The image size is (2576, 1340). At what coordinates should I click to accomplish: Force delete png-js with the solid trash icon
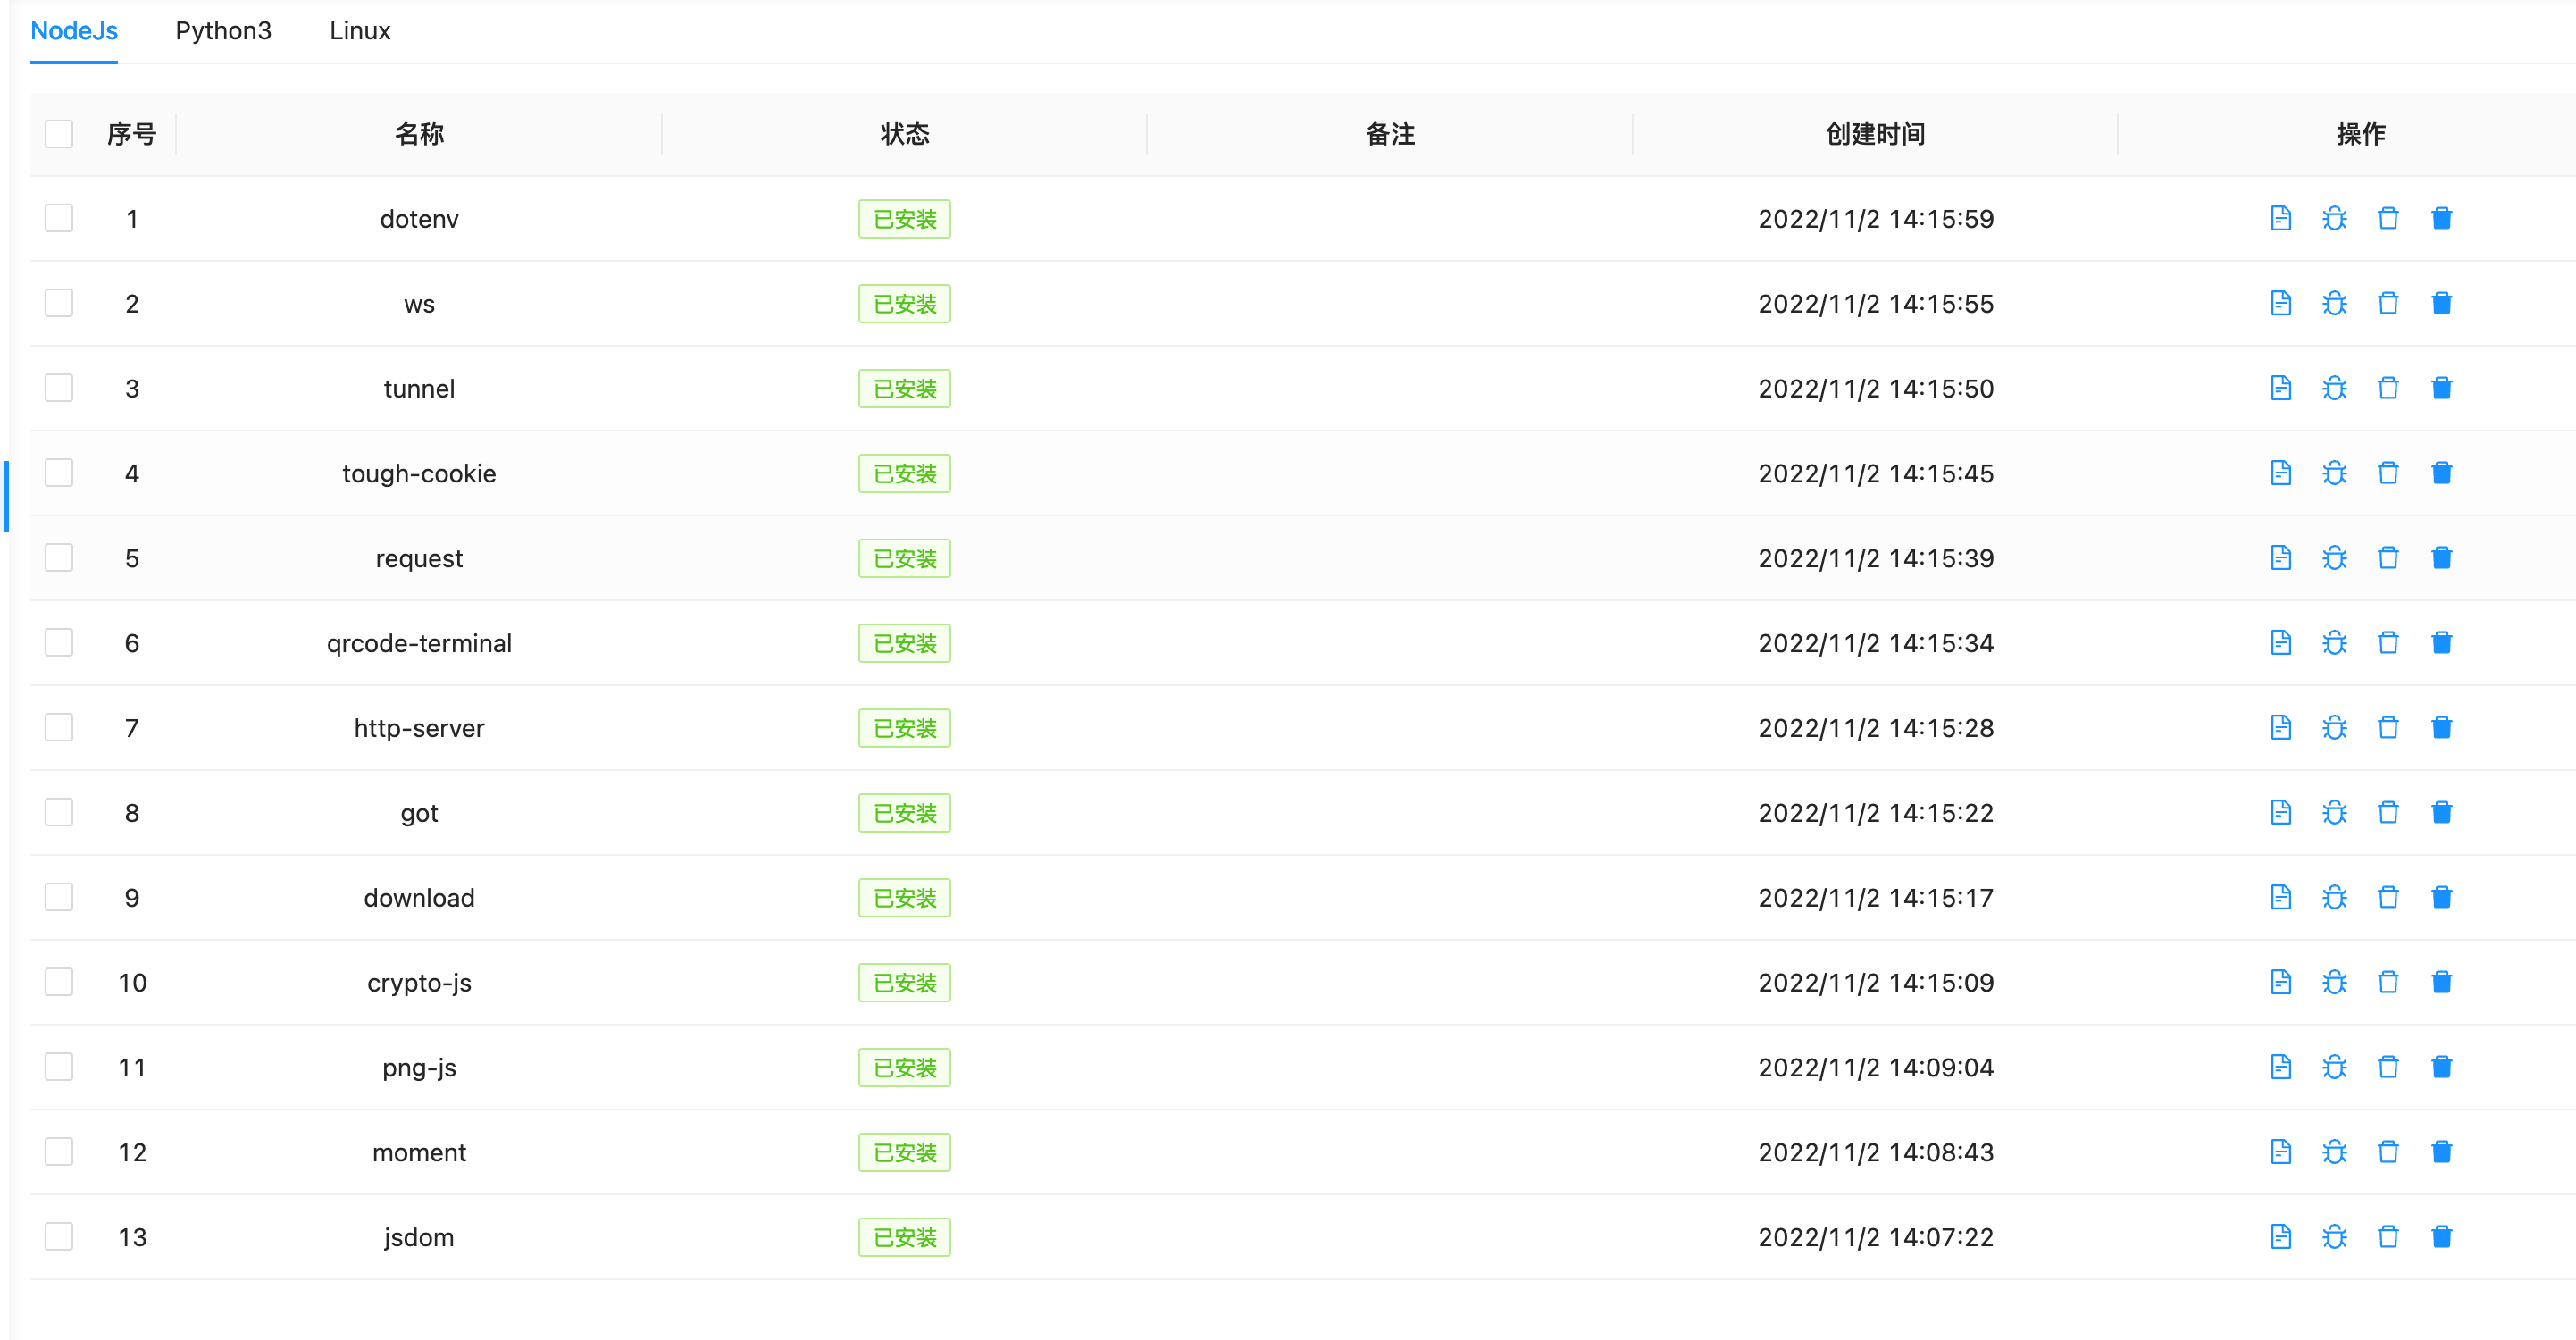[2441, 1068]
